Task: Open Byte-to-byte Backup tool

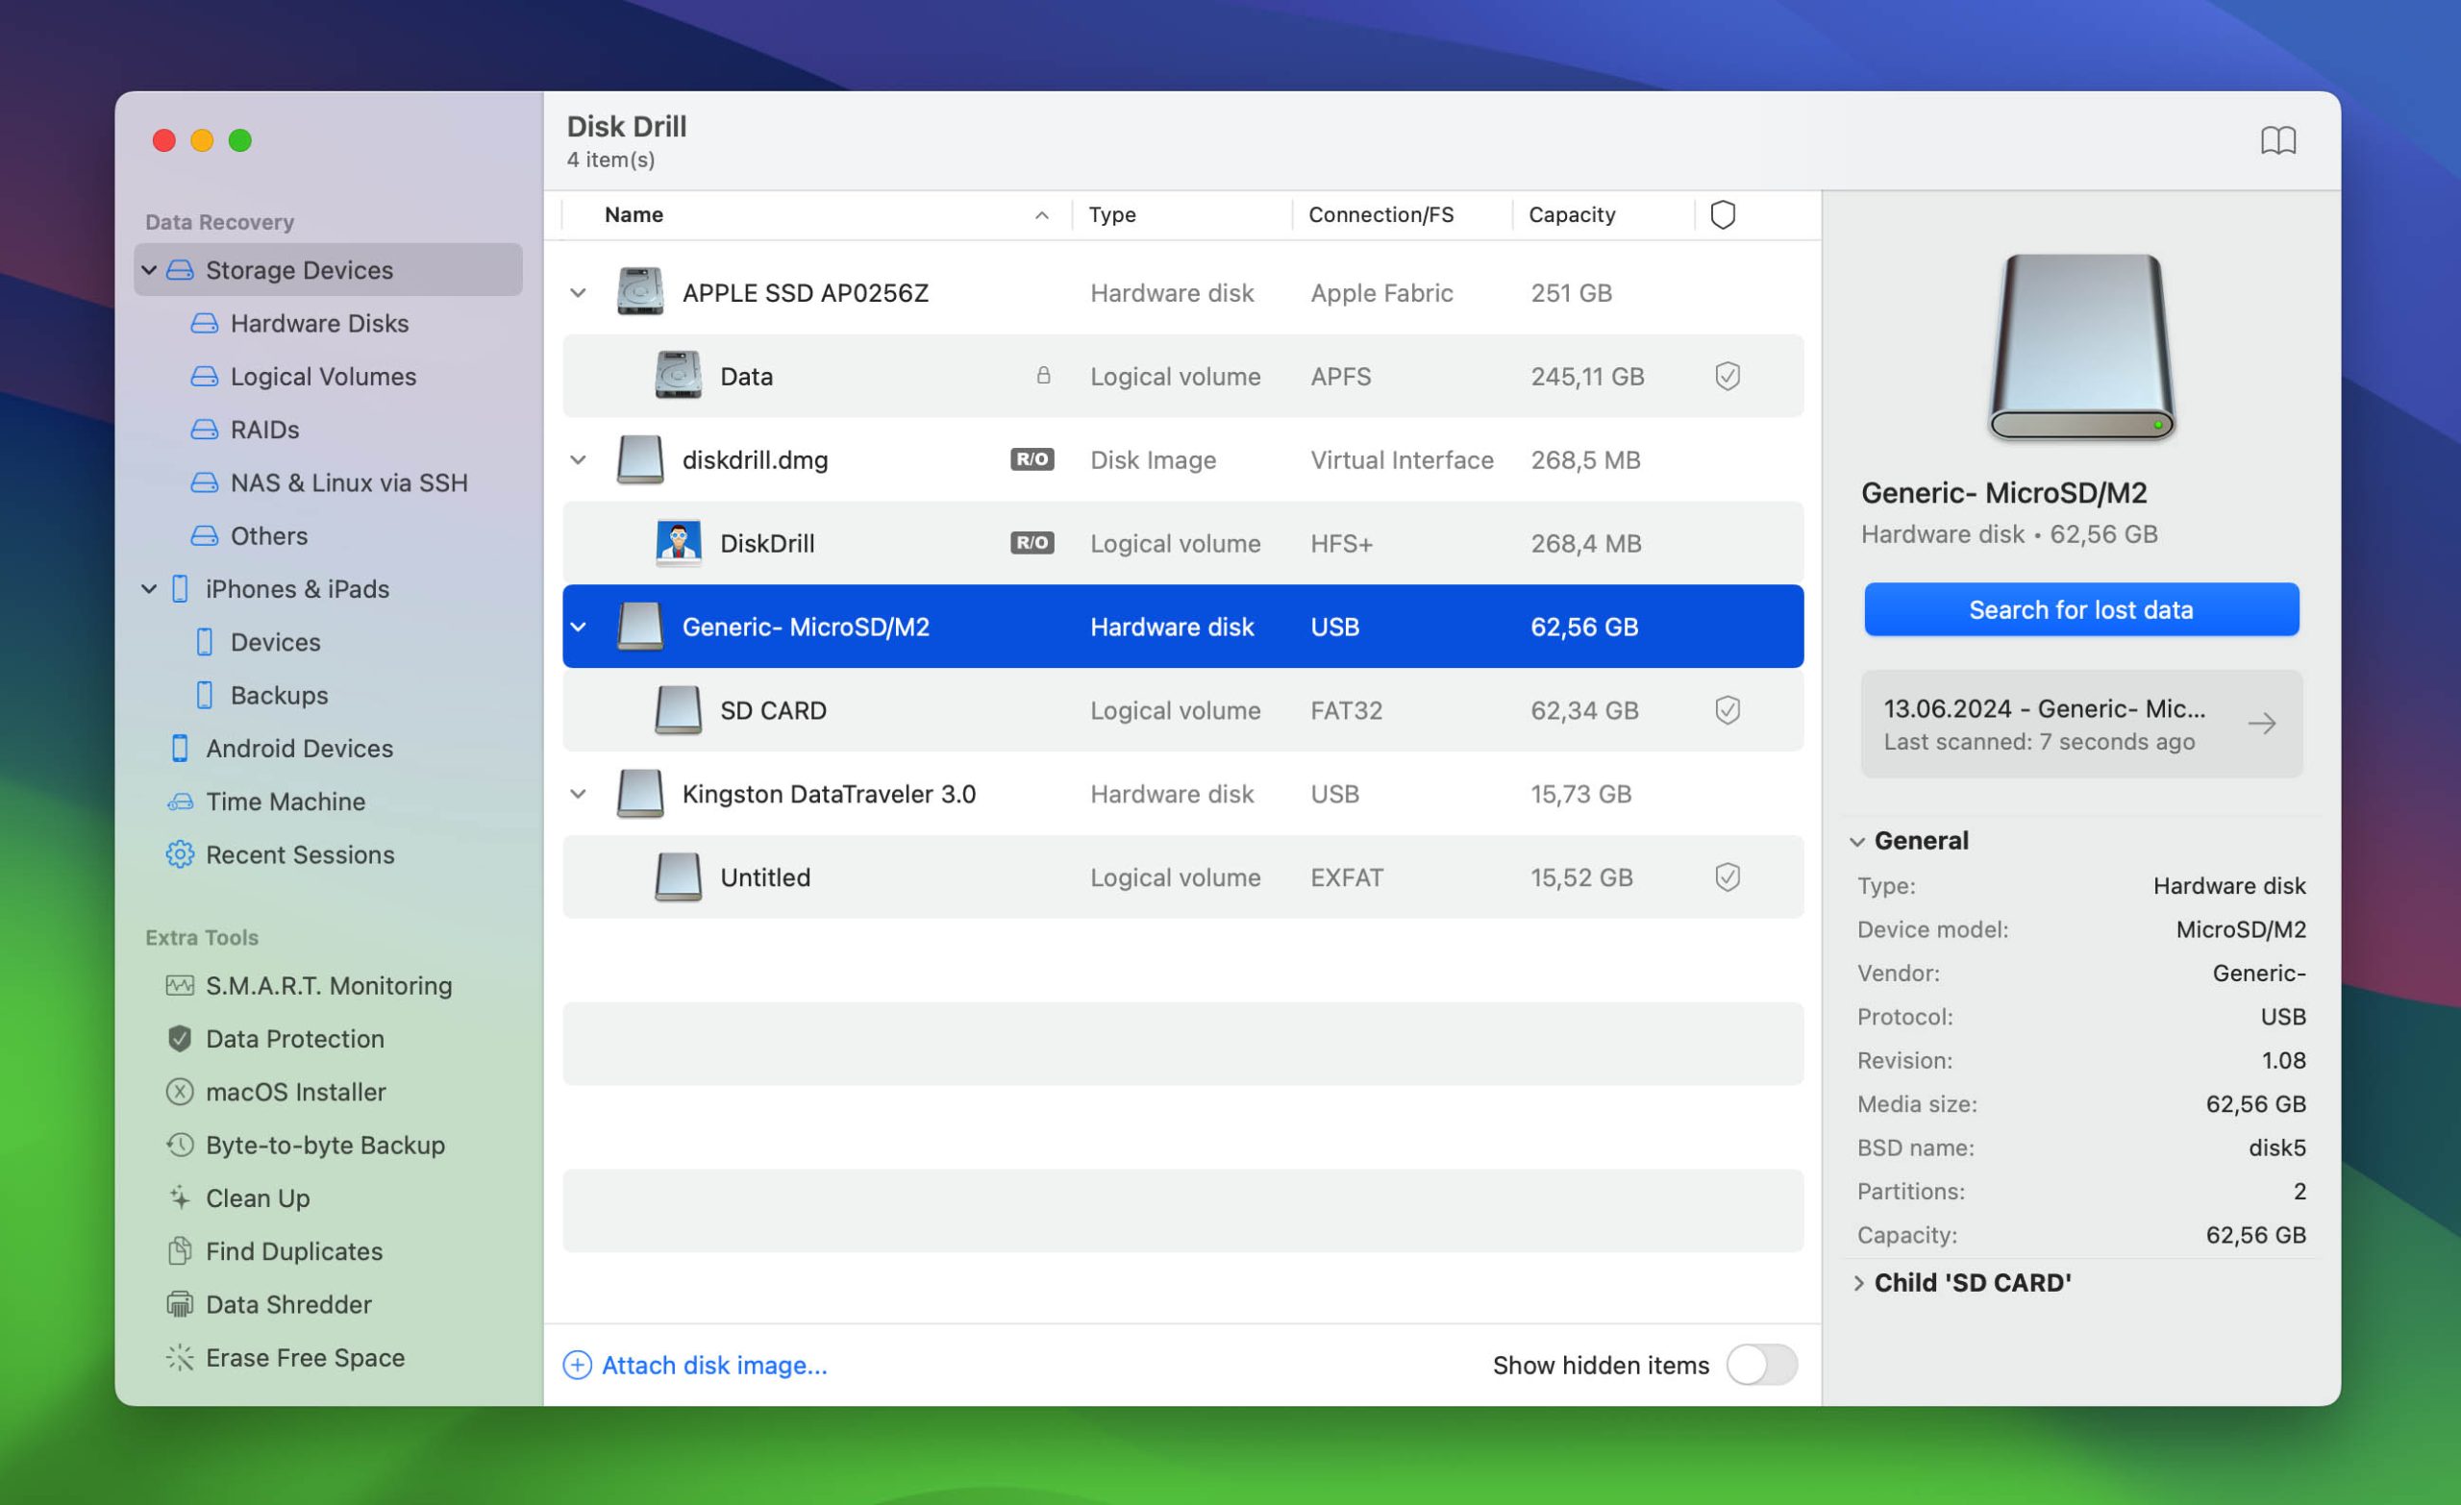Action: point(306,1145)
